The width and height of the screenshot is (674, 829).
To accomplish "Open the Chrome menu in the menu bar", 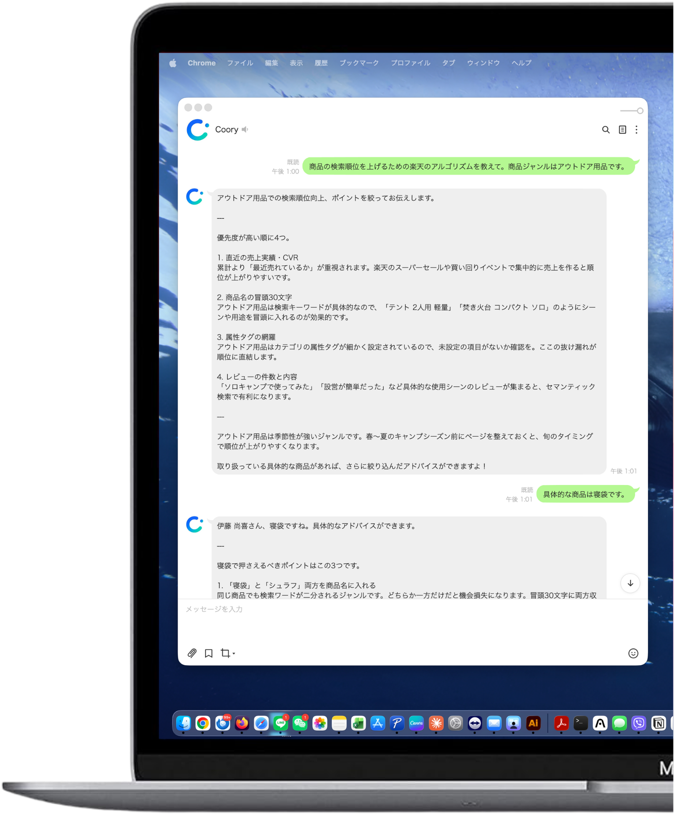I will coord(202,63).
